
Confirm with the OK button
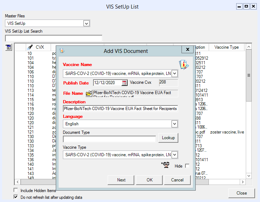point(149,180)
